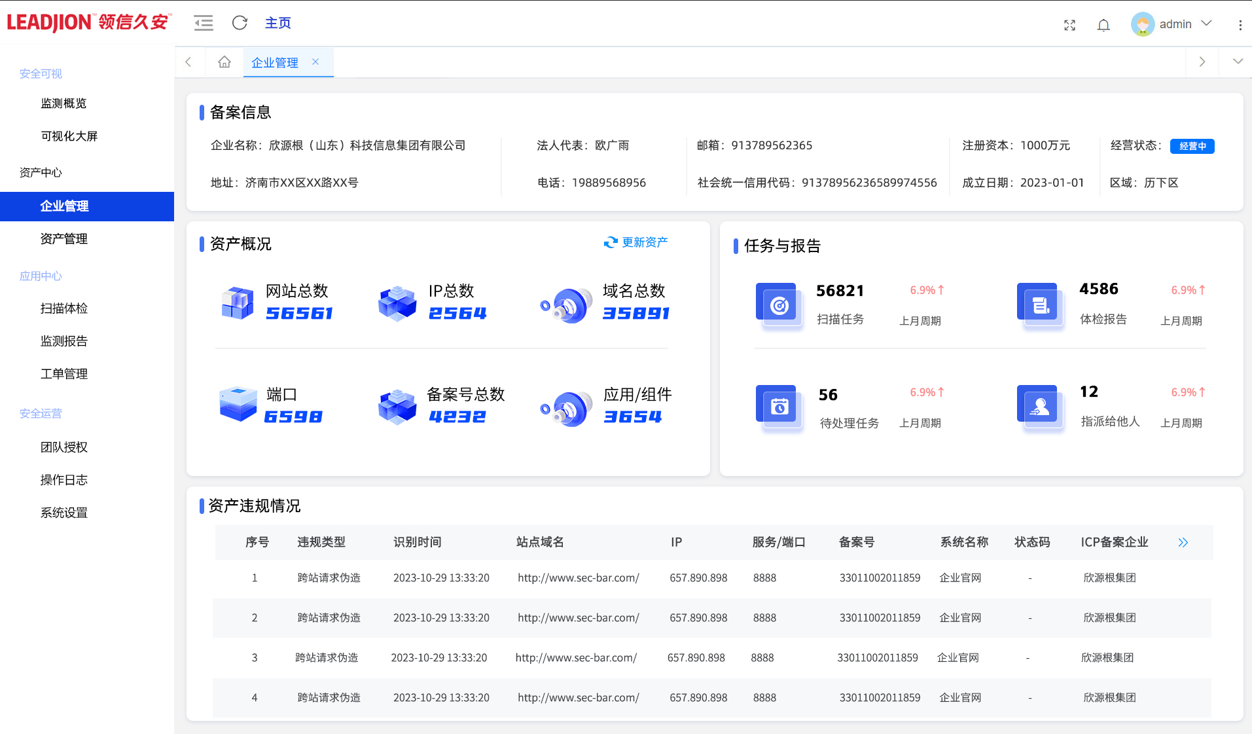Screen dimensions: 1252x734
Task: Click the 网站总数 cube icon
Action: pos(238,303)
